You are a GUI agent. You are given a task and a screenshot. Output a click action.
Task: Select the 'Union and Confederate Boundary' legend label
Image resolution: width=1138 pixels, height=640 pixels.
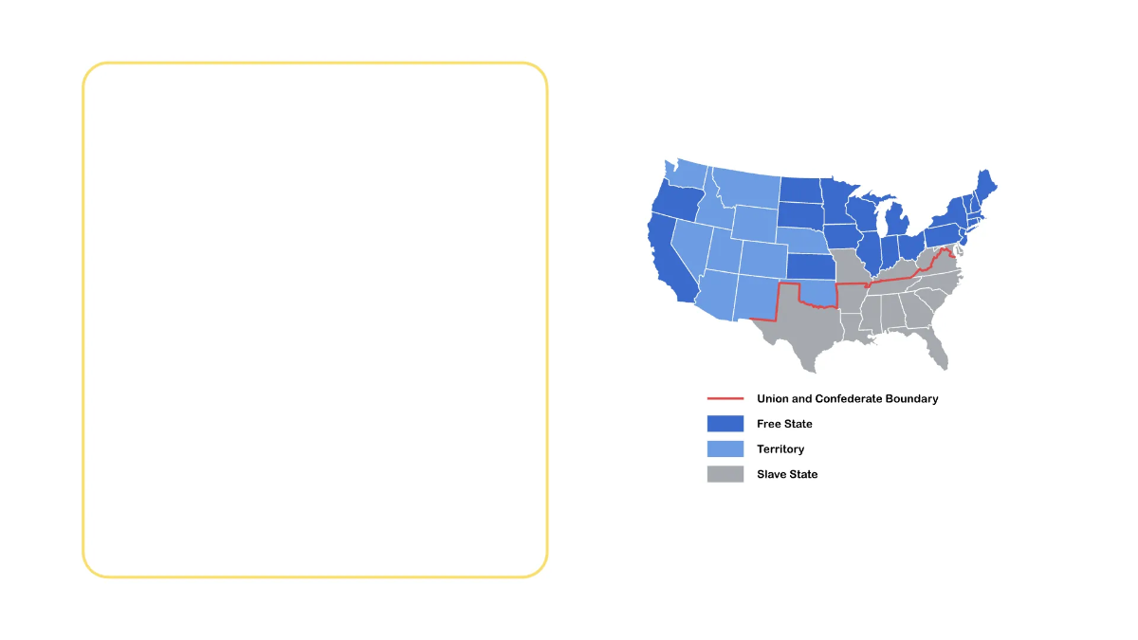(x=847, y=399)
